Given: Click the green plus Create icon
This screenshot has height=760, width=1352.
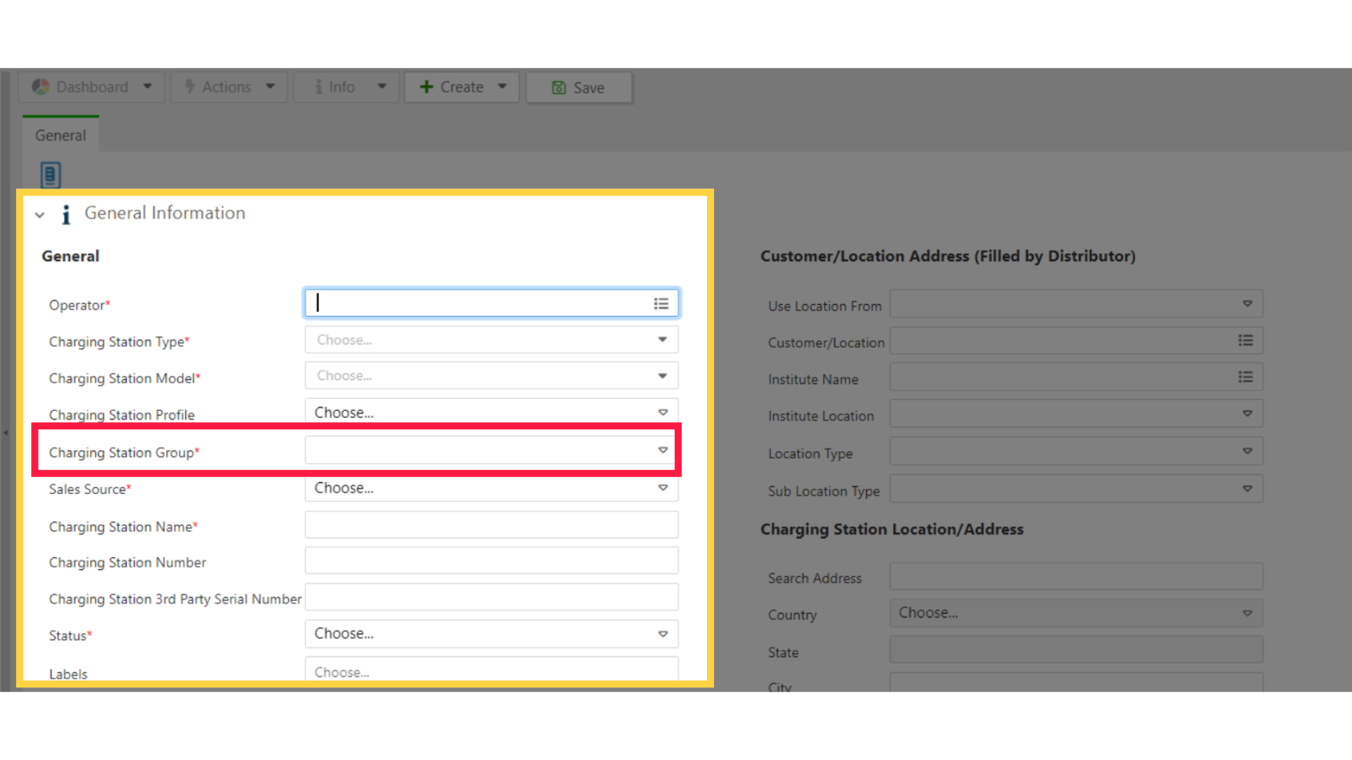Looking at the screenshot, I should click(426, 87).
